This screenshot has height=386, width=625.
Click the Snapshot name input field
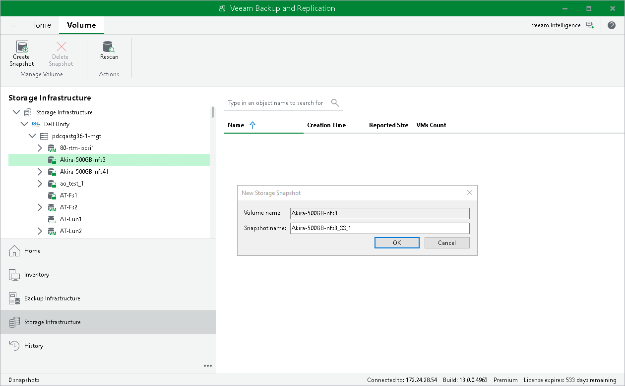[379, 228]
